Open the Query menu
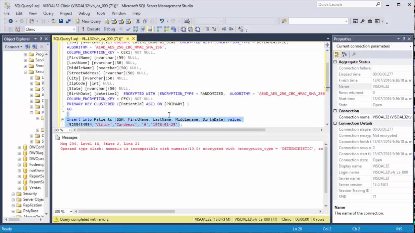This screenshot has height=233, width=415. click(48, 13)
